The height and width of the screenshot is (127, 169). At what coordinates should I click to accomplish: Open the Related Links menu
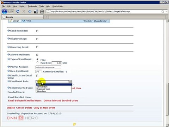point(58,6)
